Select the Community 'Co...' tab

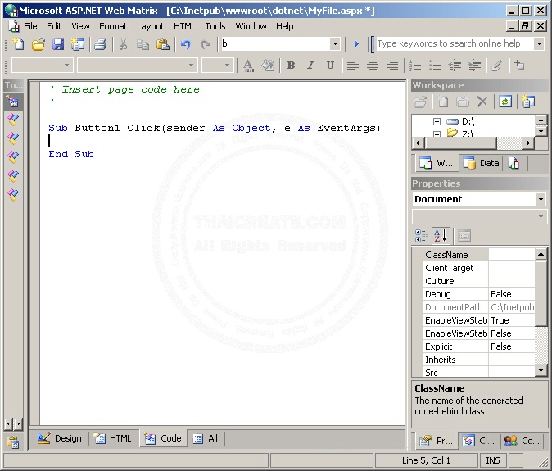522,441
